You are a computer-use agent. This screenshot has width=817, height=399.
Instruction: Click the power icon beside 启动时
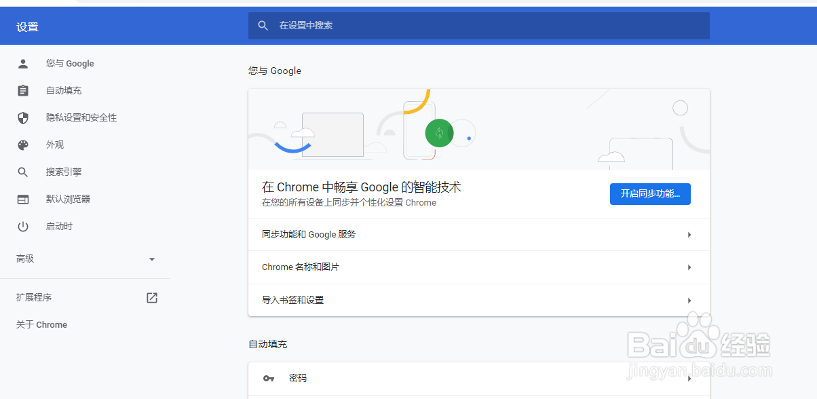point(23,227)
